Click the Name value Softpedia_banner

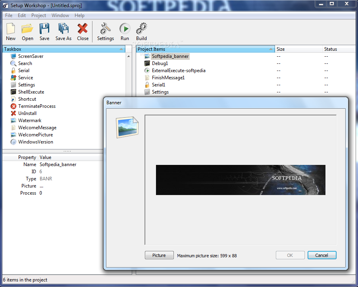(58, 165)
